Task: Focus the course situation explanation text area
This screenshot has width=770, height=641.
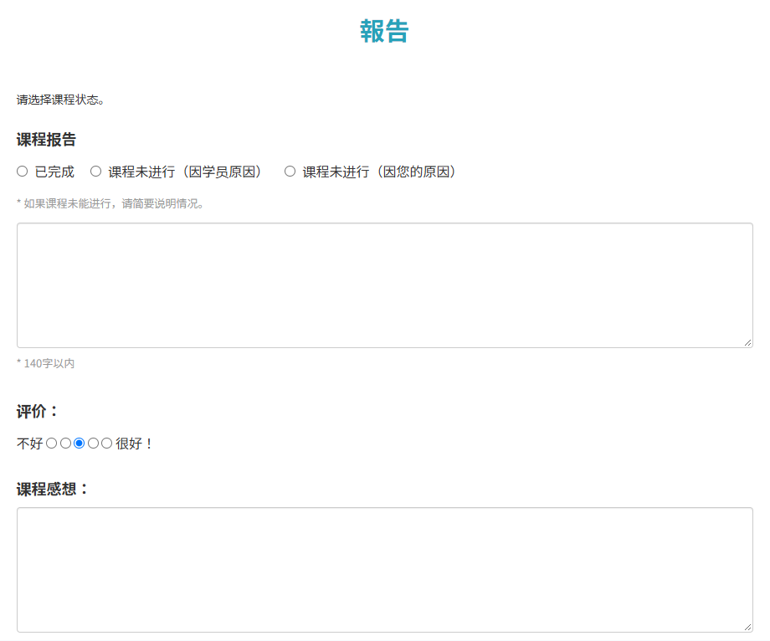Action: (385, 285)
